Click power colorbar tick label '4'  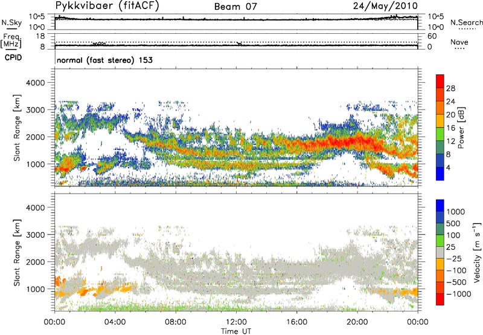coord(449,167)
